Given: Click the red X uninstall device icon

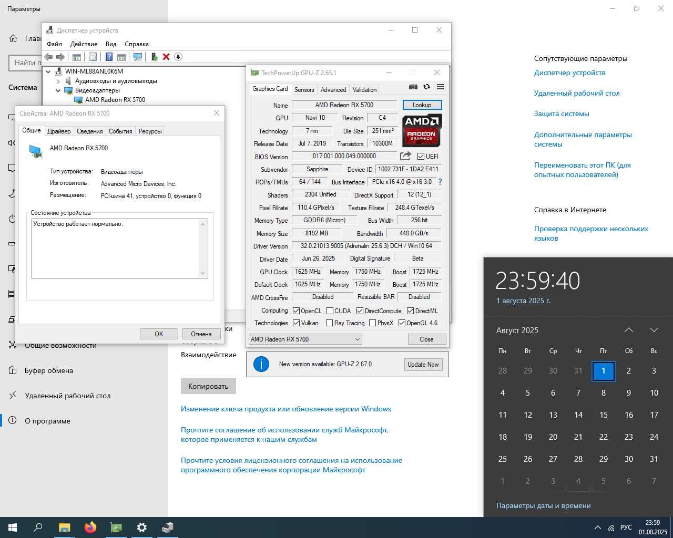Looking at the screenshot, I should (166, 57).
